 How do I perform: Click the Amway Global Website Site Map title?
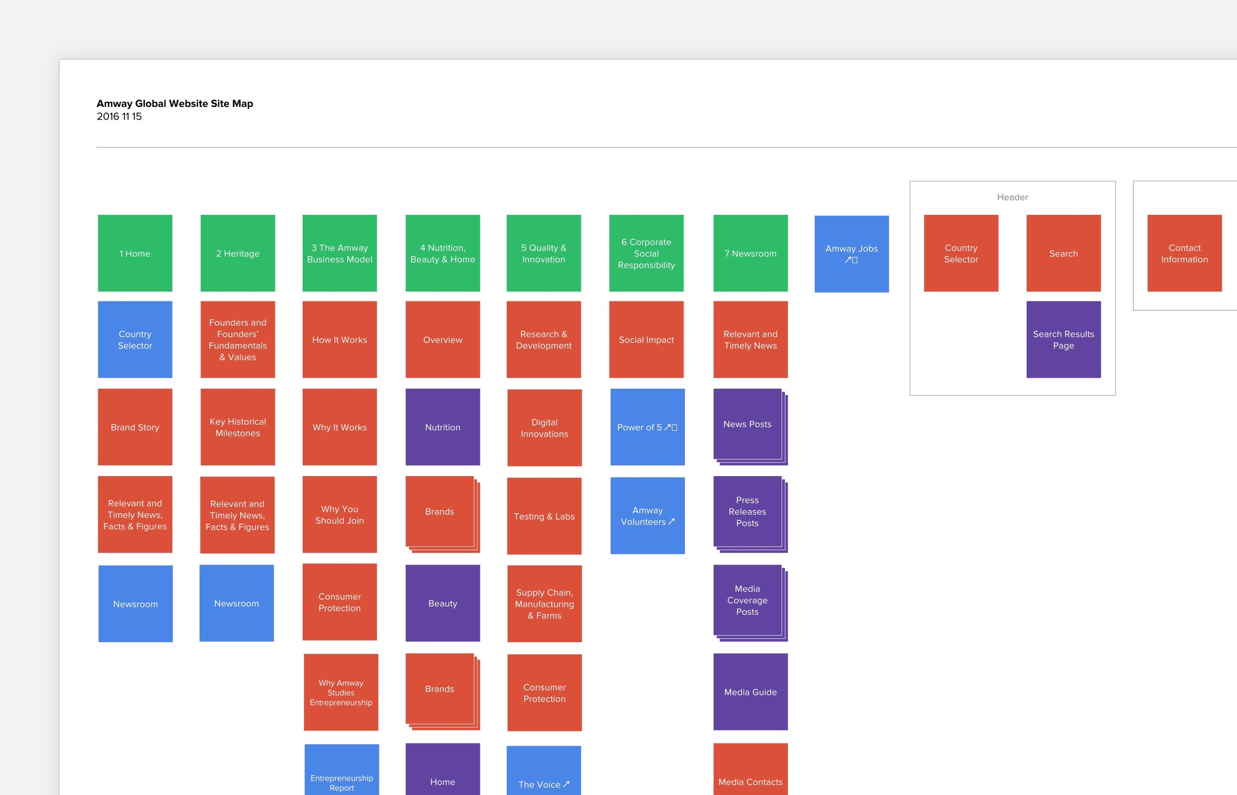click(175, 103)
